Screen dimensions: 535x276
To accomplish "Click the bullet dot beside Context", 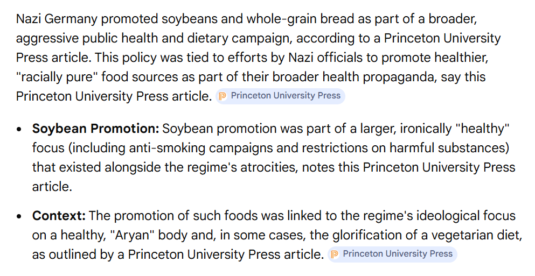I will (x=19, y=217).
